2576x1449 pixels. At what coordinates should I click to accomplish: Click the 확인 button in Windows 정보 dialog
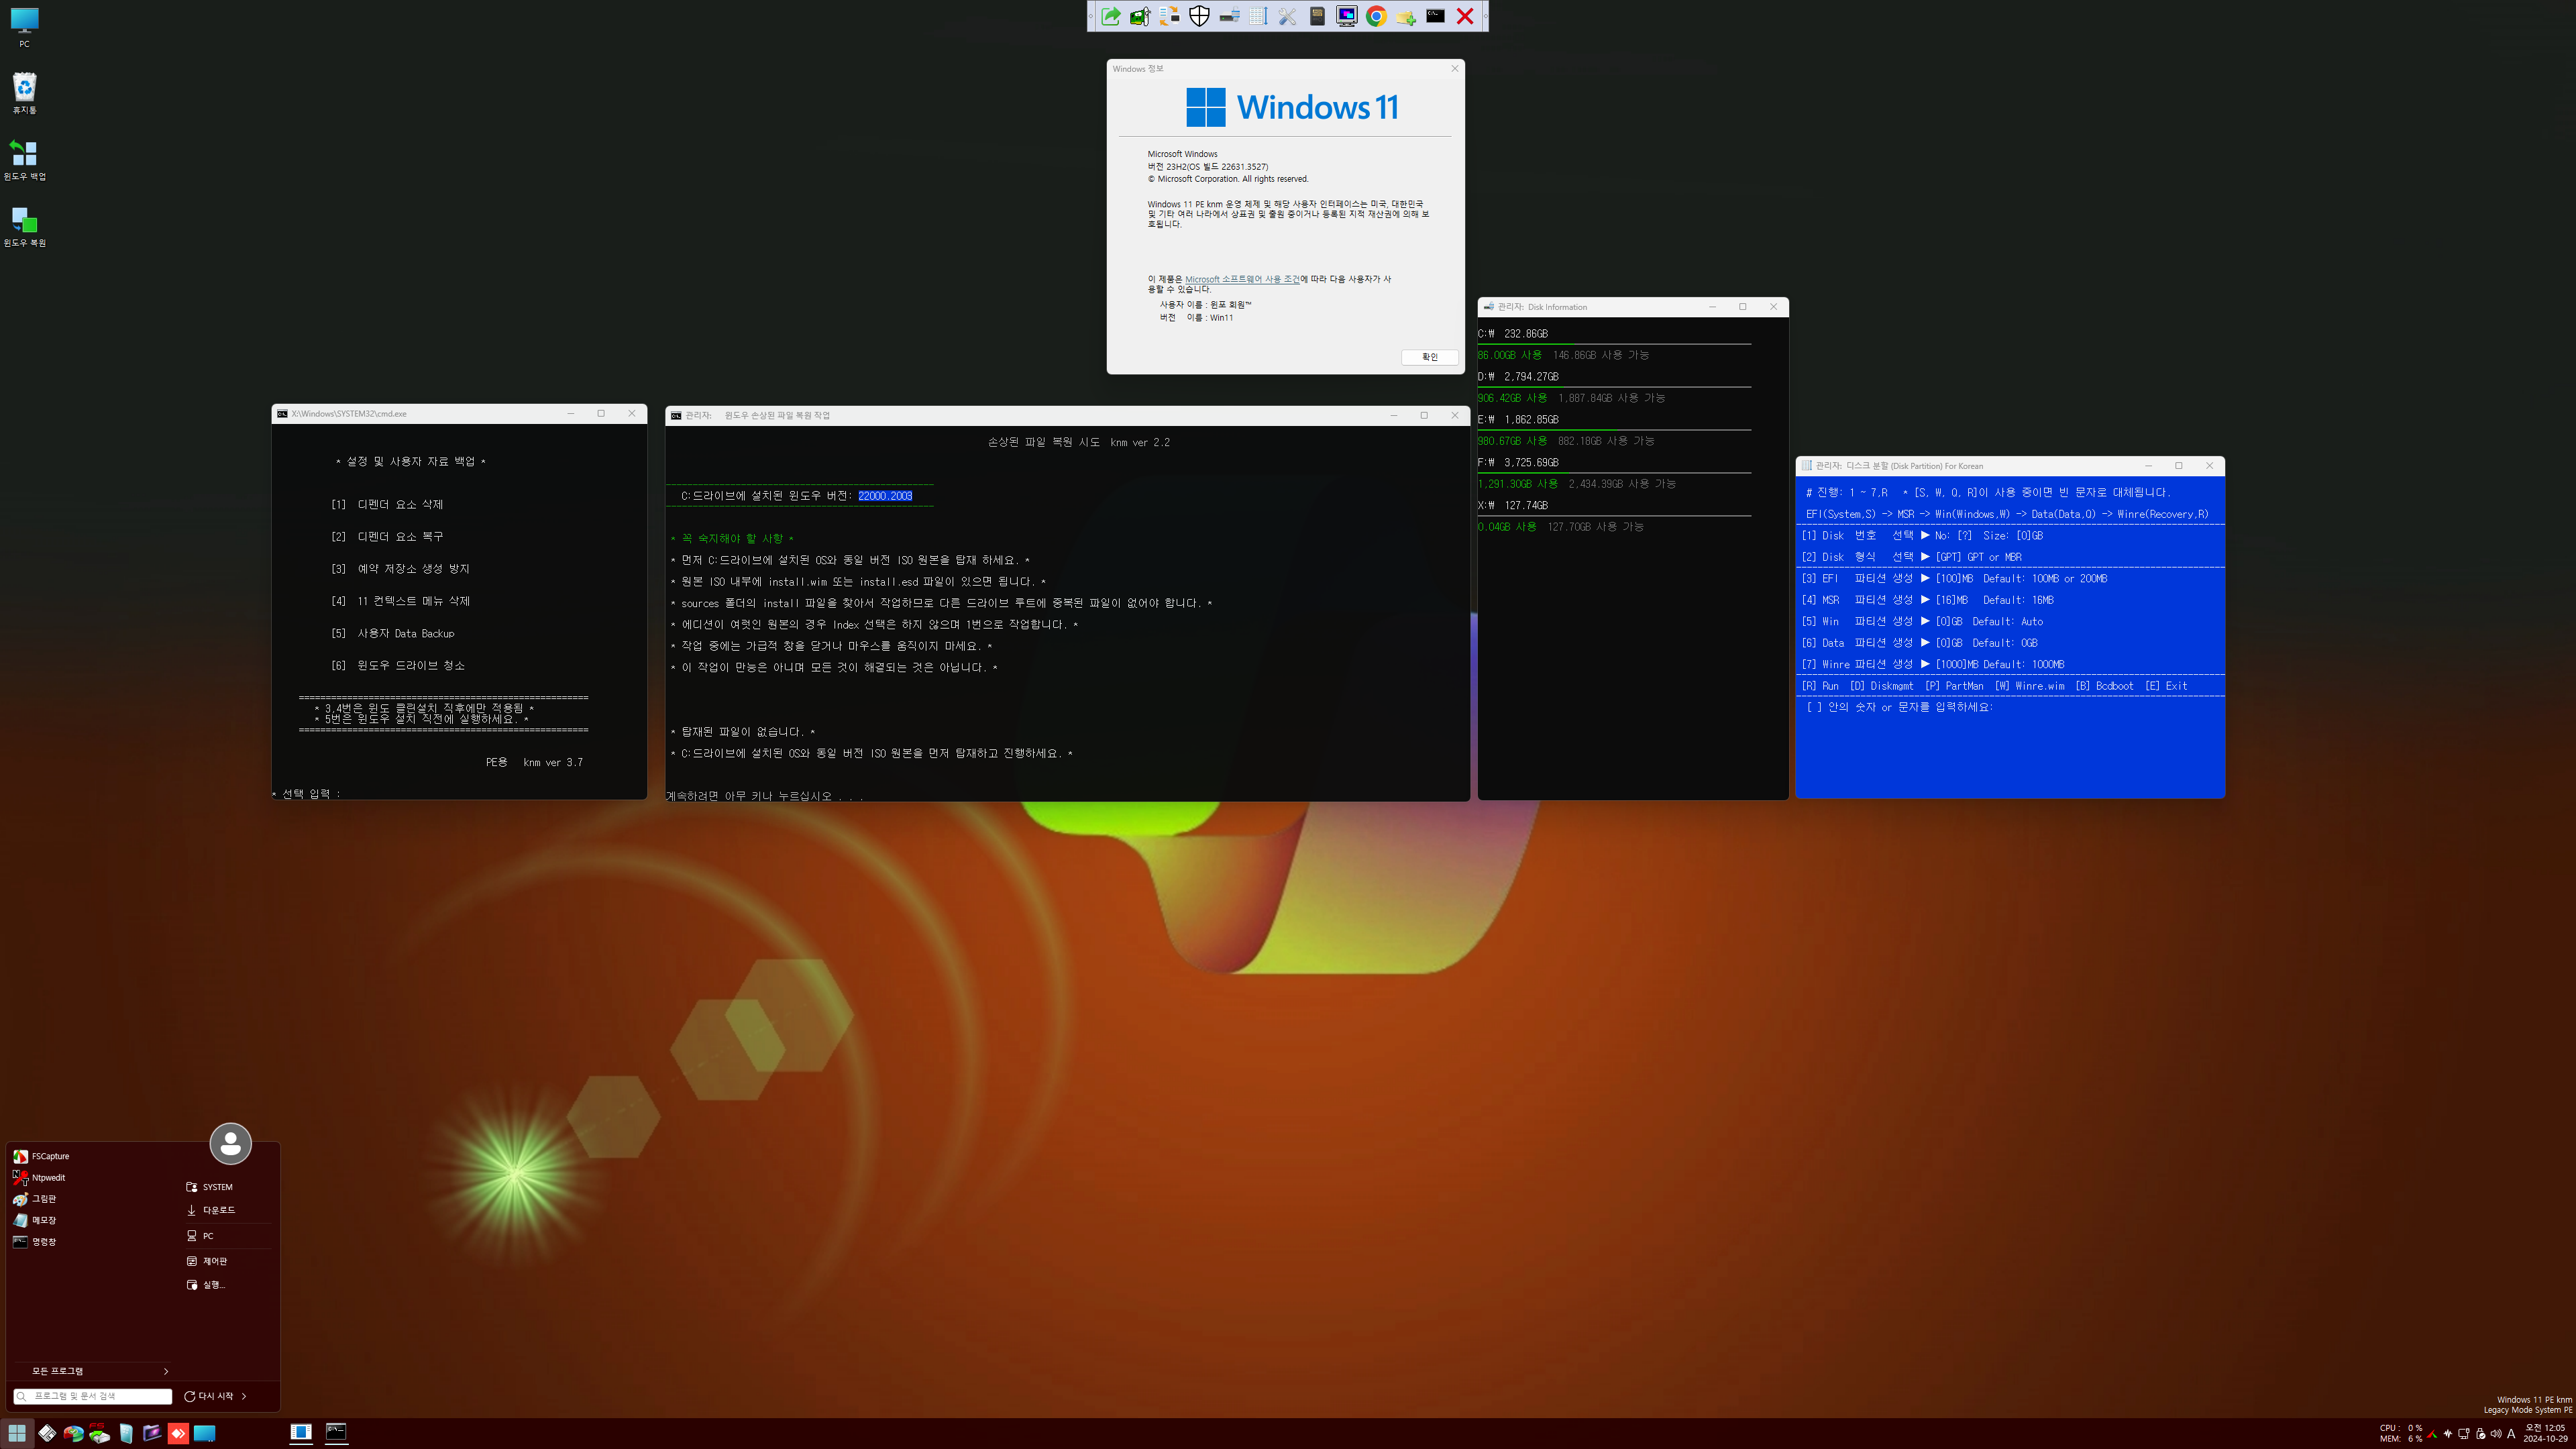[1429, 357]
